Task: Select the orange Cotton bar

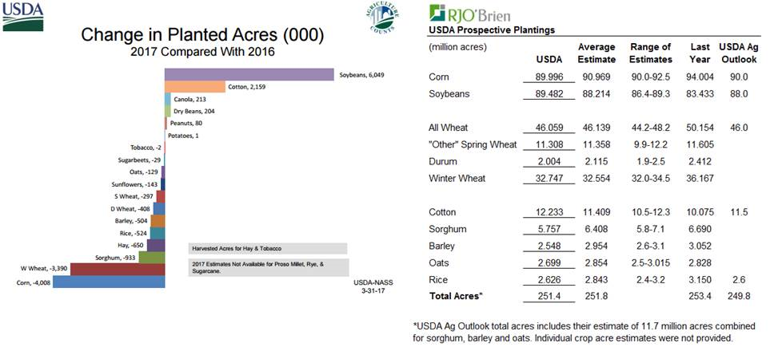Action: pos(194,86)
